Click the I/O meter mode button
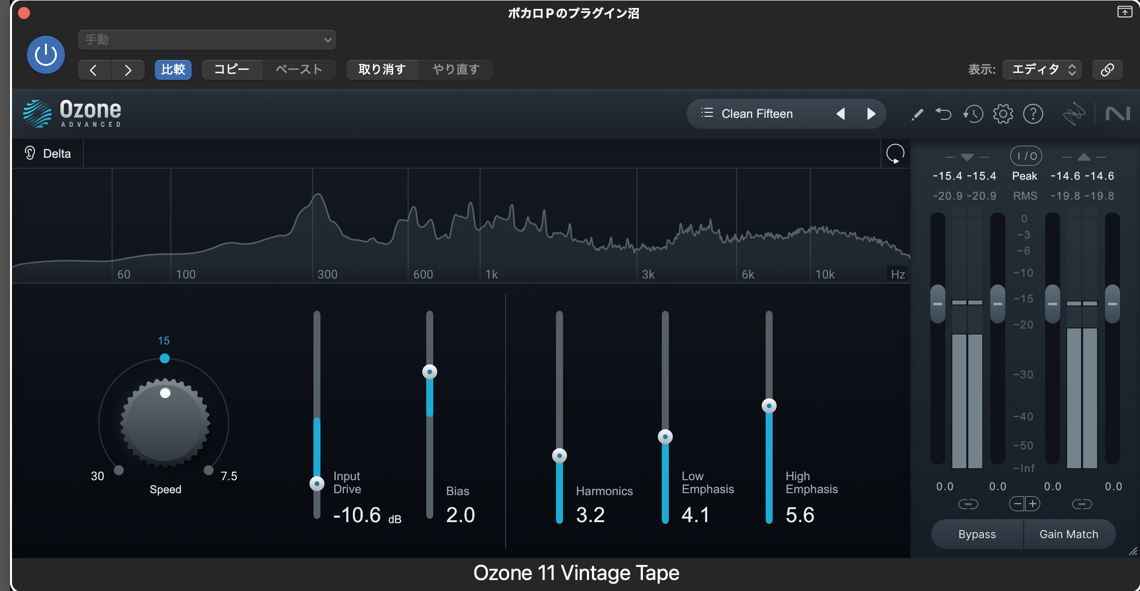 (1026, 156)
